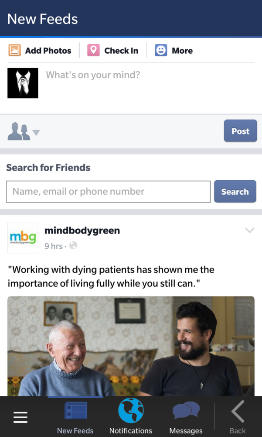Tap the Back arrow icon
The height and width of the screenshot is (437, 262).
tap(238, 411)
